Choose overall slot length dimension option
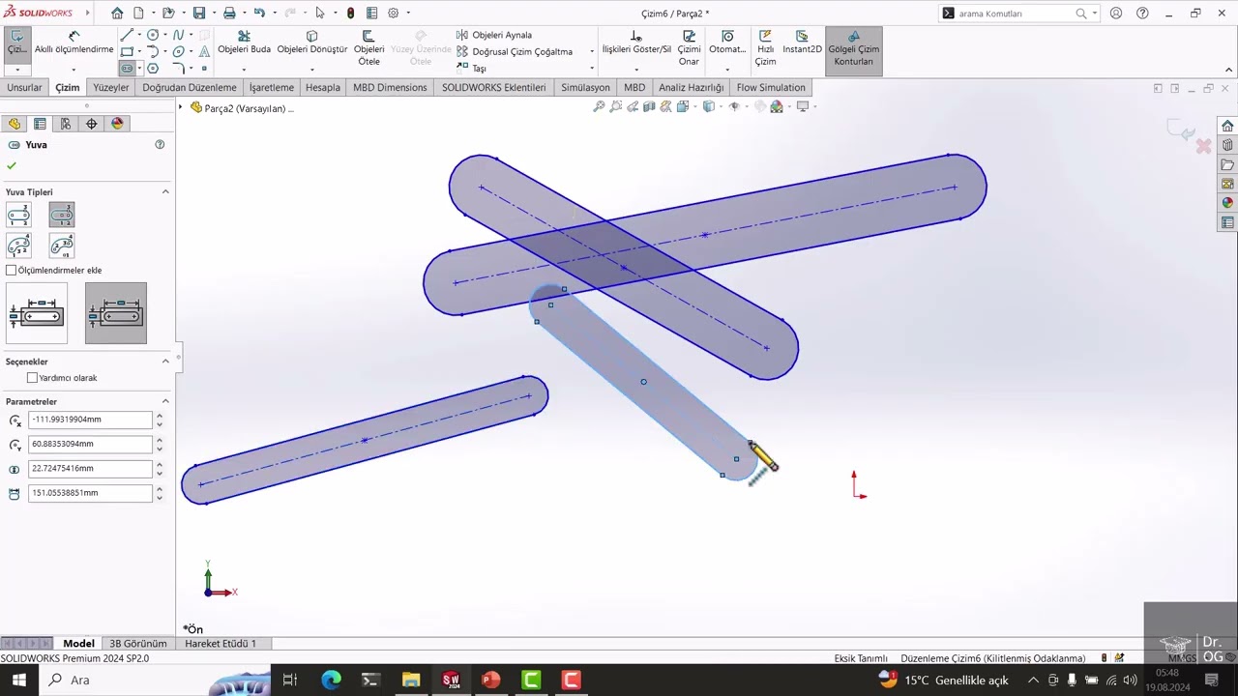1238x696 pixels. (116, 313)
